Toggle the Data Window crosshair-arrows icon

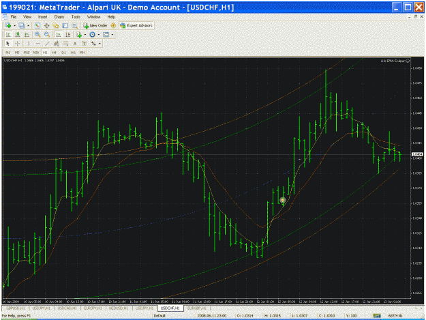point(46,25)
